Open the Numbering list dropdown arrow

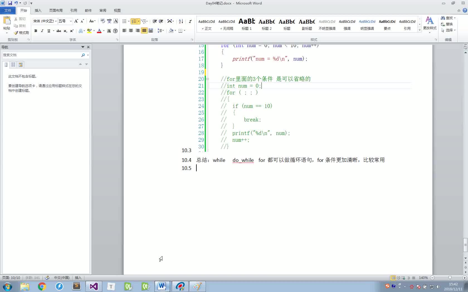138,21
